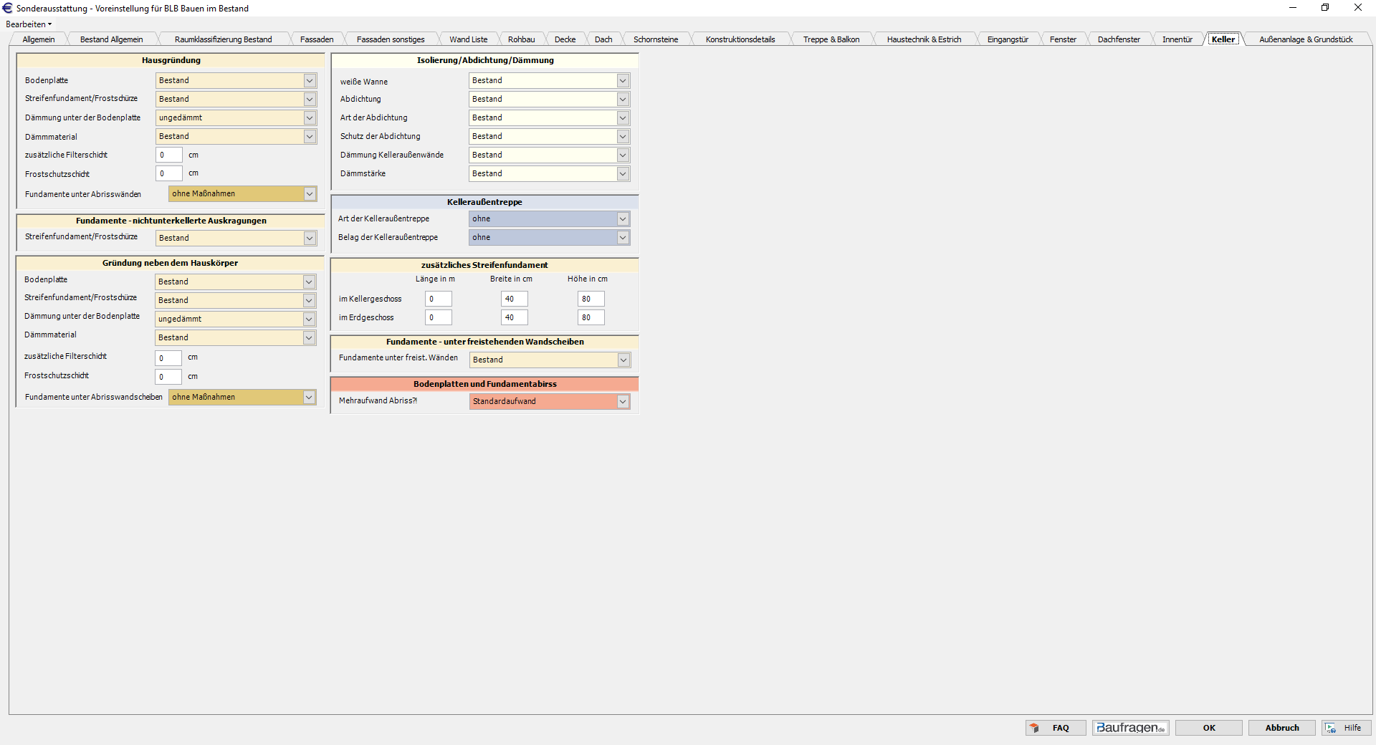Screen dimensions: 1376x745
Task: Open the Haustechnik & Estrich tab
Action: 923,39
